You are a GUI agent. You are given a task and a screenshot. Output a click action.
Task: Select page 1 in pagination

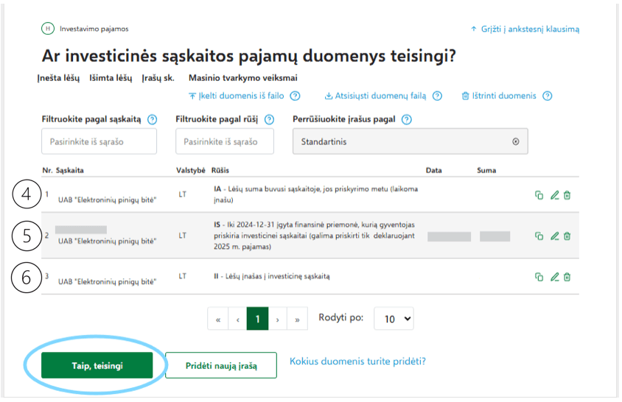pos(257,318)
